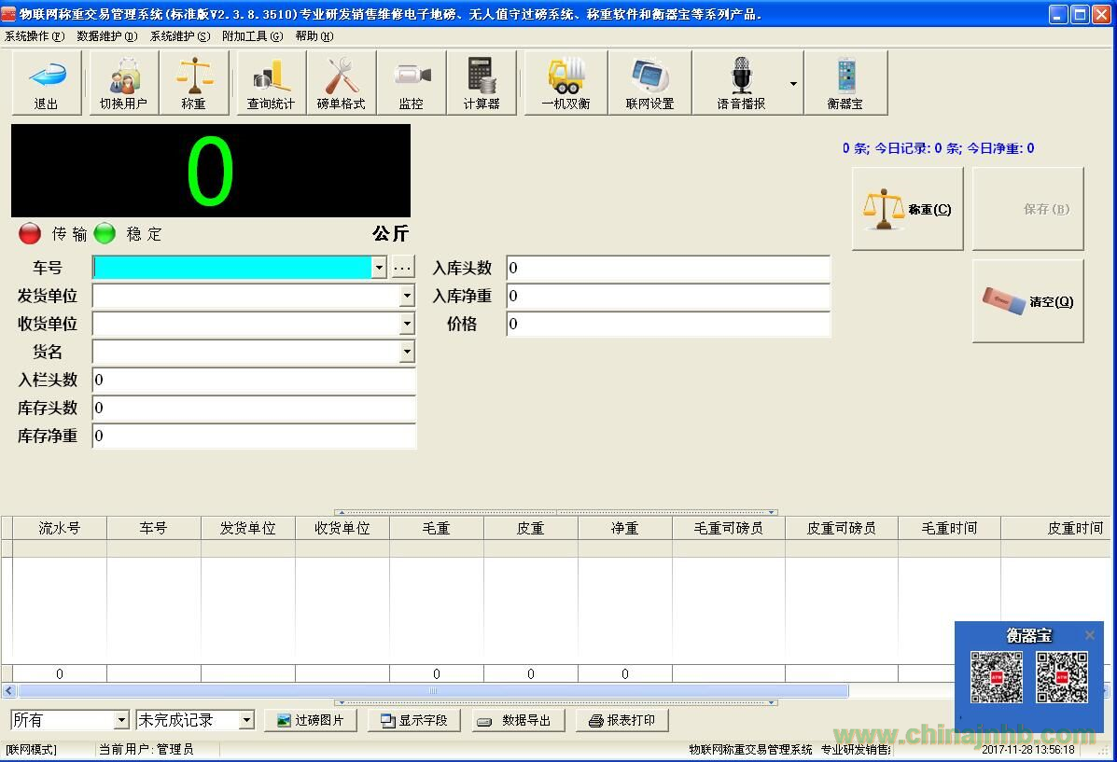This screenshot has height=762, width=1117.
Task: Click the 数据导出 export button
Action: tap(518, 720)
